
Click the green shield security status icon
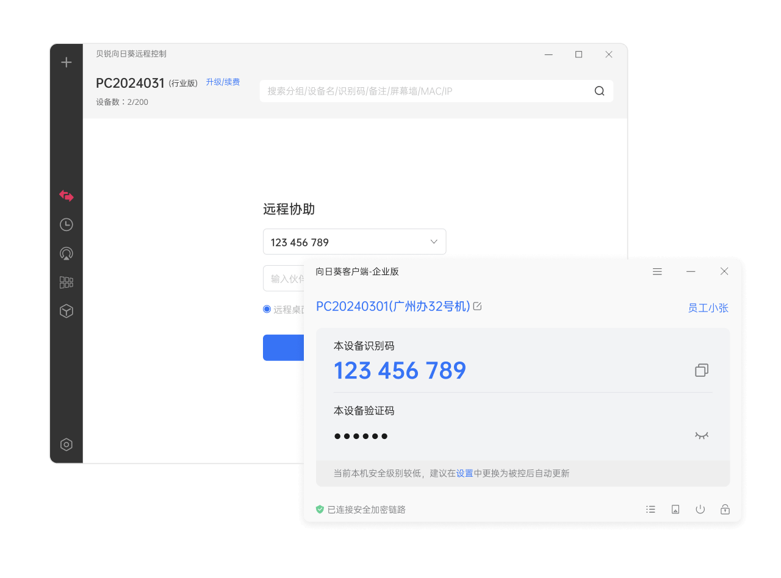320,509
